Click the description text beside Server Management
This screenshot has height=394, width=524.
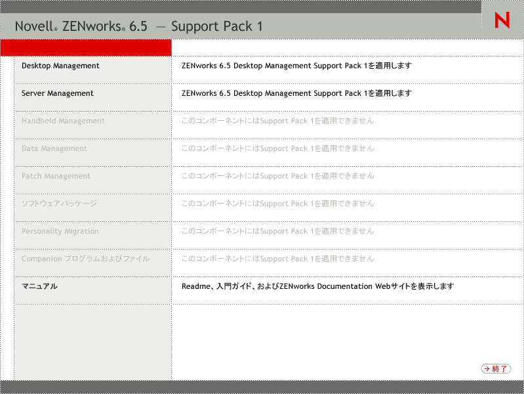click(296, 93)
